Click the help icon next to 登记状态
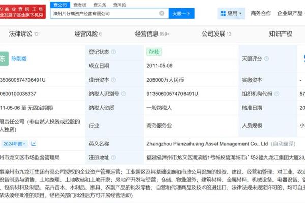Screen dimensions: 305x203 [x=113, y=52]
